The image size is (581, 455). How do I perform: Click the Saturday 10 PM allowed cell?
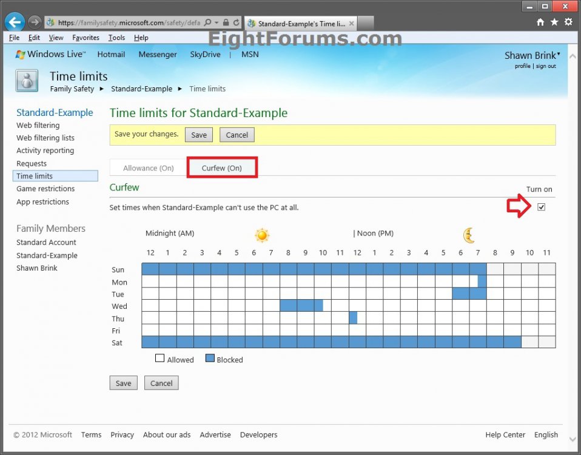click(x=529, y=342)
